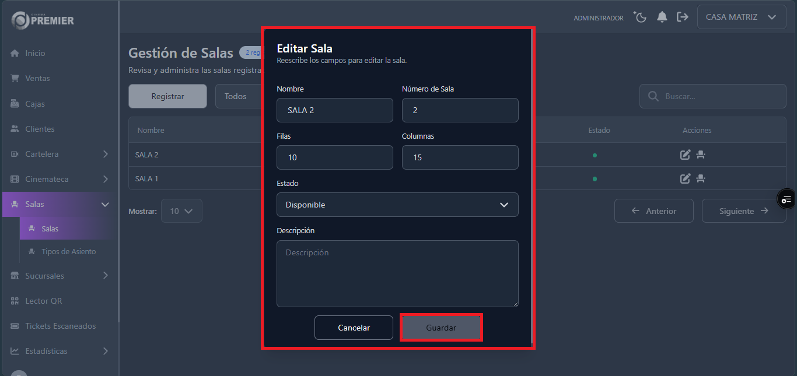Screen dimensions: 797x376
Task: Open the Estado dropdown showing Disponible
Action: coord(397,205)
